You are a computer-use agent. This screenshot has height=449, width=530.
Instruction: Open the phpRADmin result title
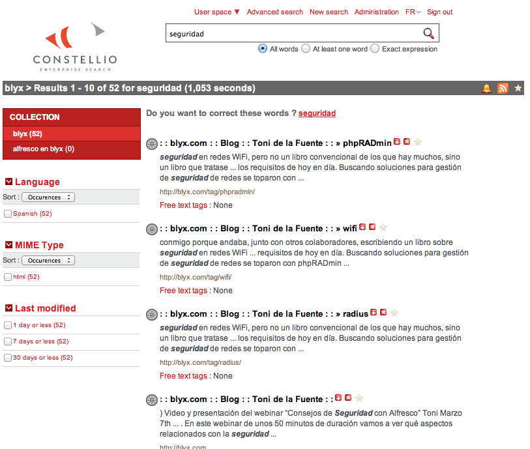276,143
